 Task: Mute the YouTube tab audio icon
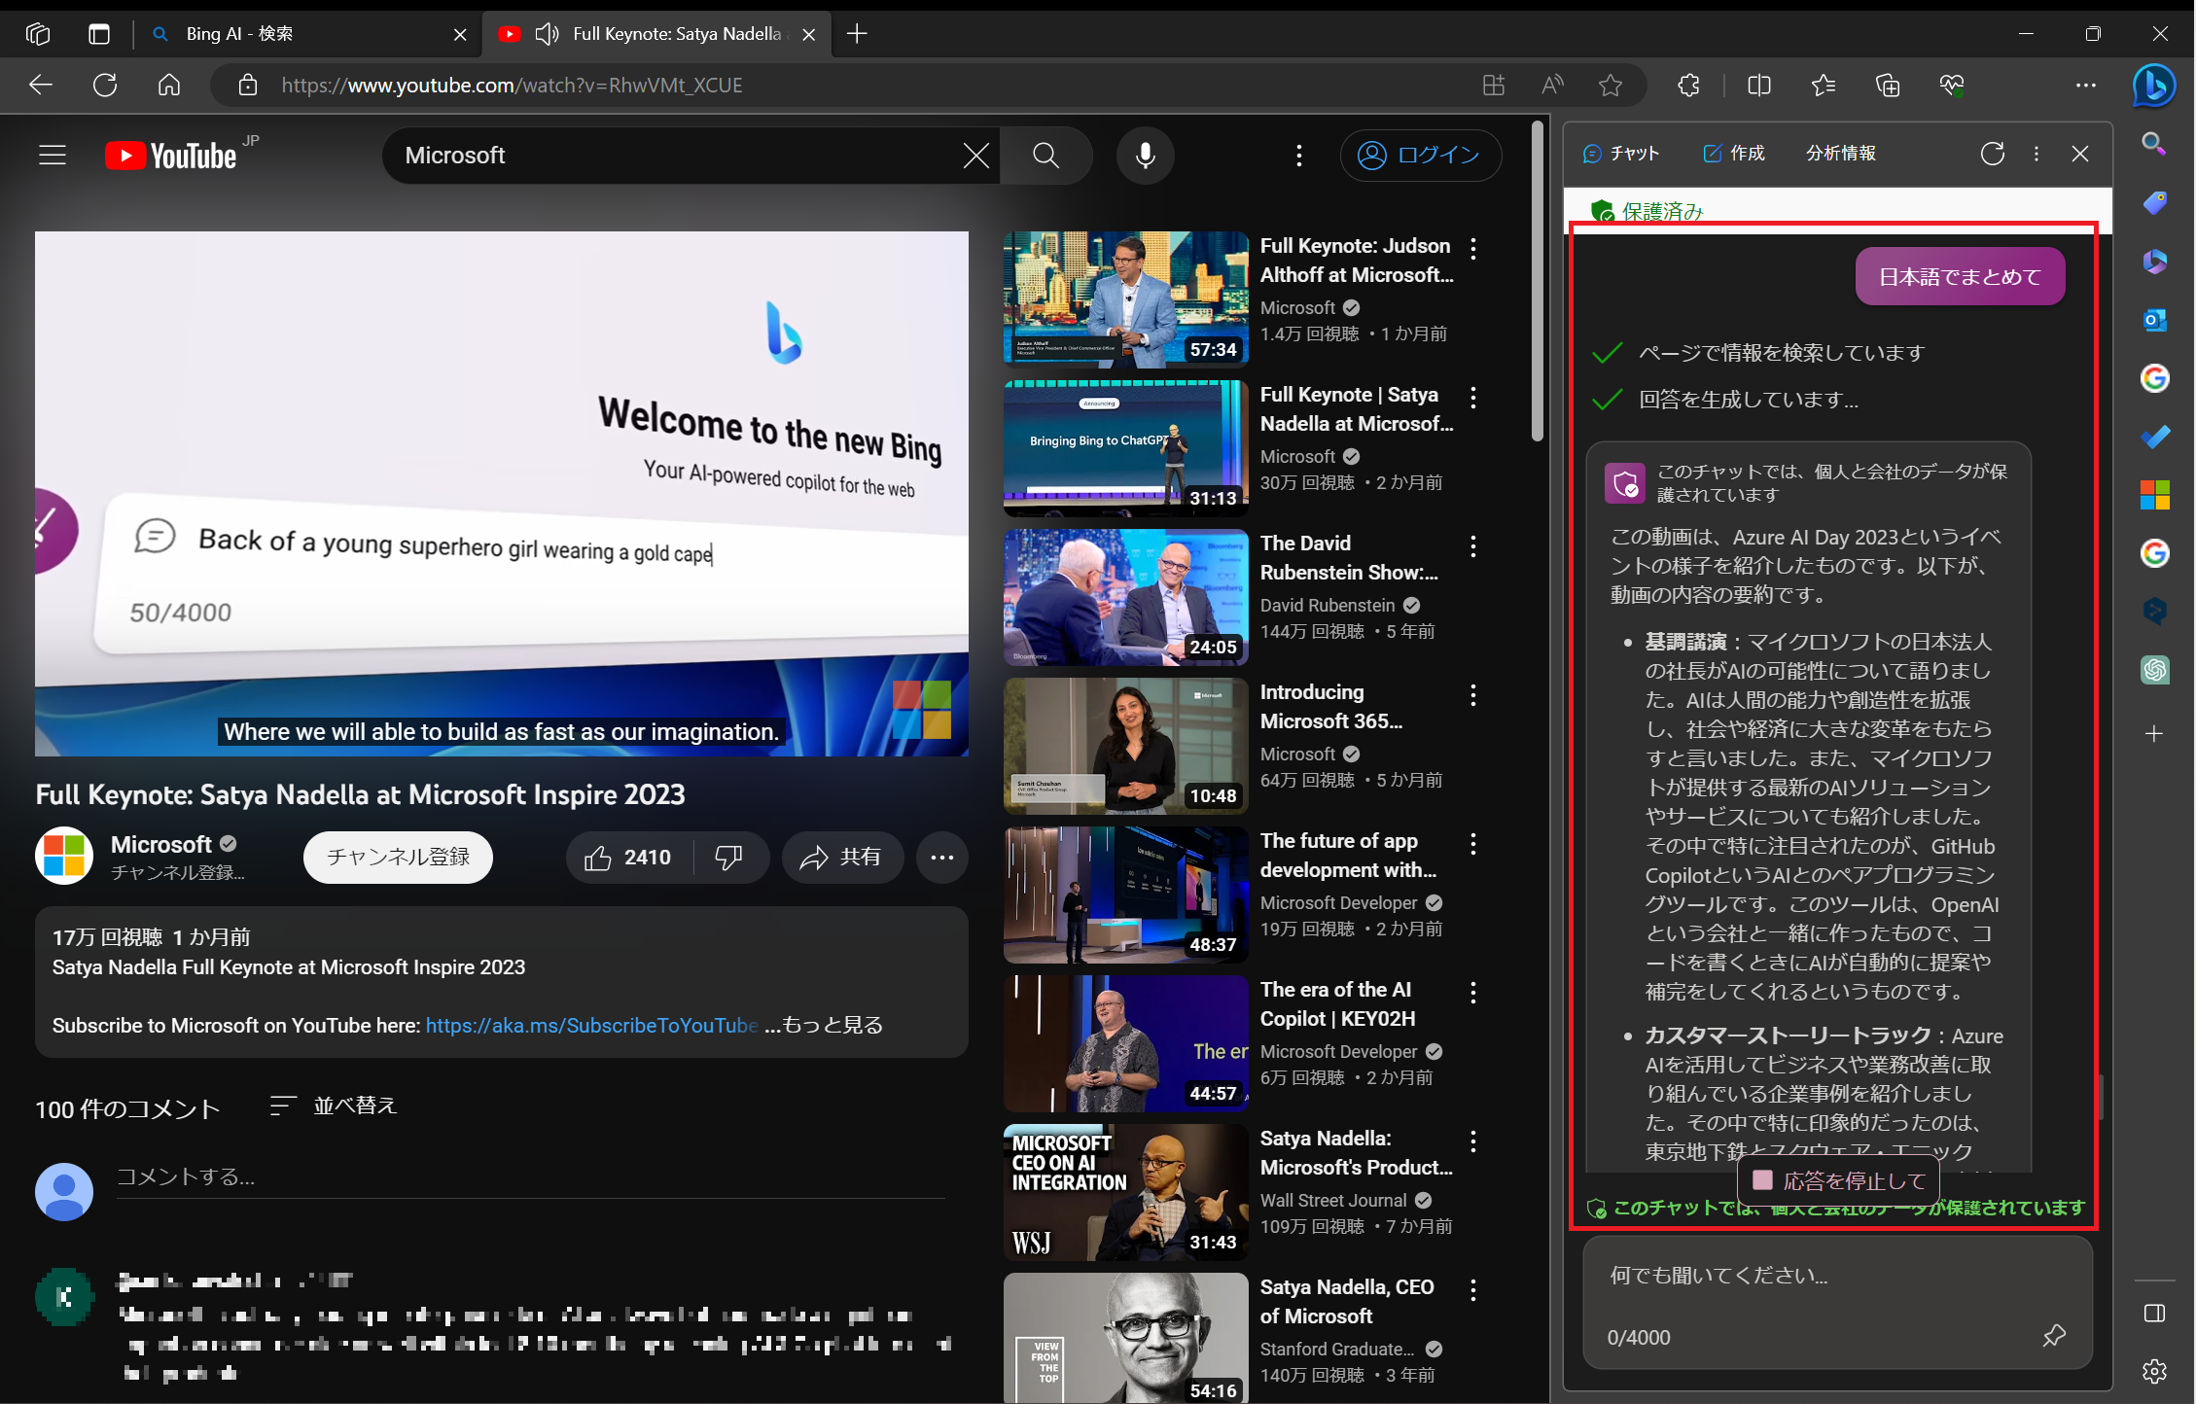coord(548,34)
